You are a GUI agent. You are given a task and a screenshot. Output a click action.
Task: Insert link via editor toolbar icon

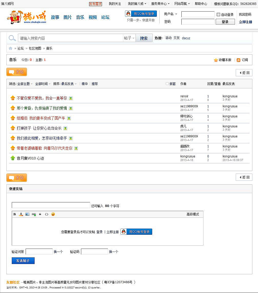tap(34, 214)
